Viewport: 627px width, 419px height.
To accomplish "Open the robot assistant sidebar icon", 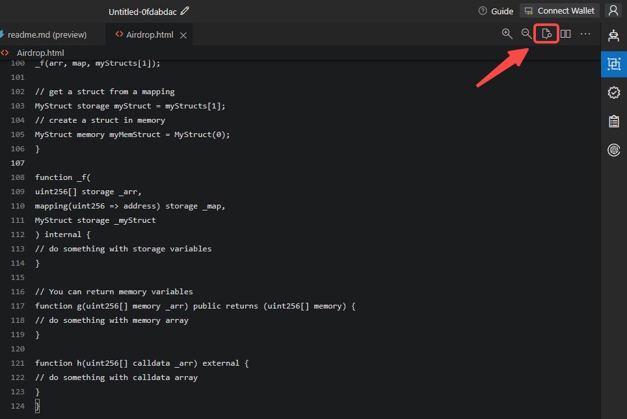I will click(613, 36).
